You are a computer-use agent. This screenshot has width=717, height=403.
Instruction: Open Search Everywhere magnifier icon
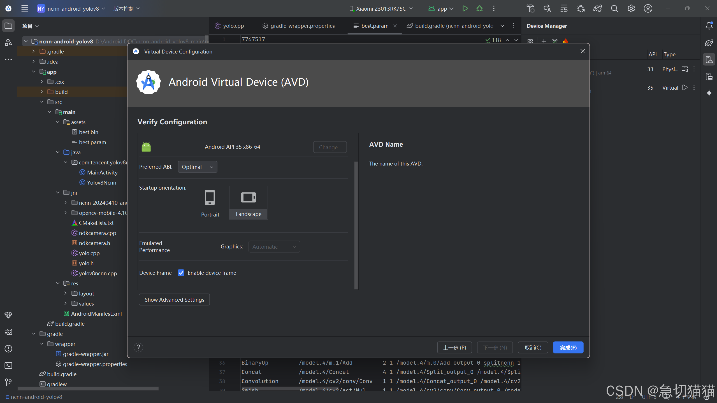pos(614,8)
